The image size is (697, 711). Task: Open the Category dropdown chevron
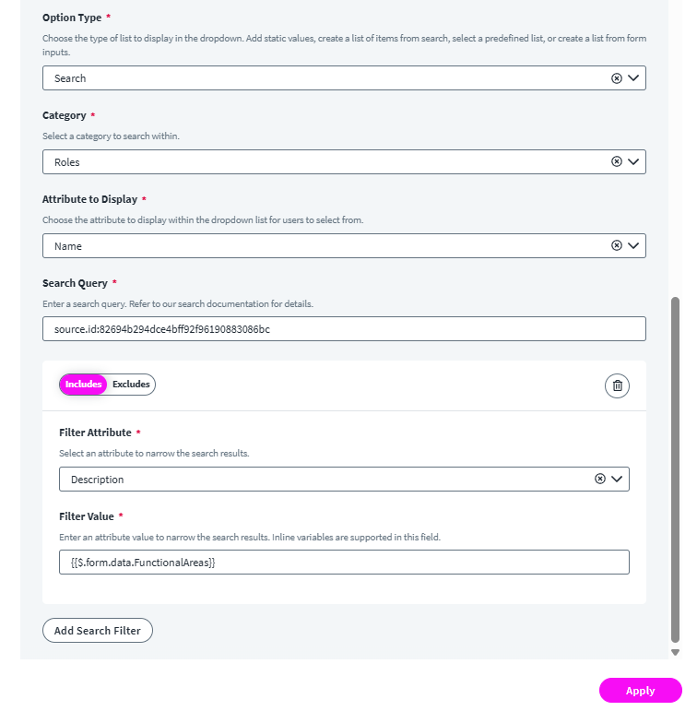[633, 161]
